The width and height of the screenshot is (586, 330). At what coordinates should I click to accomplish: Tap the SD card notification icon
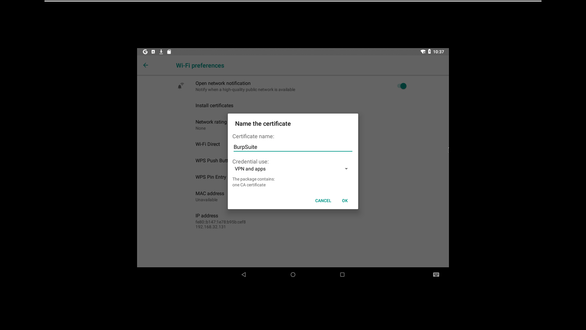coord(169,52)
